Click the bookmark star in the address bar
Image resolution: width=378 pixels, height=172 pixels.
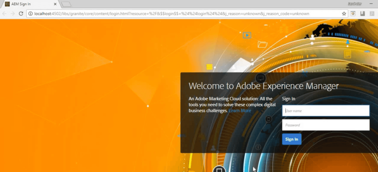click(x=344, y=13)
